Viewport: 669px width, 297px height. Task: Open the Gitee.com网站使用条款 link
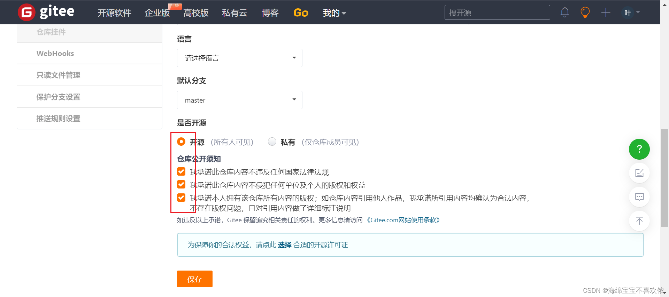pos(403,220)
